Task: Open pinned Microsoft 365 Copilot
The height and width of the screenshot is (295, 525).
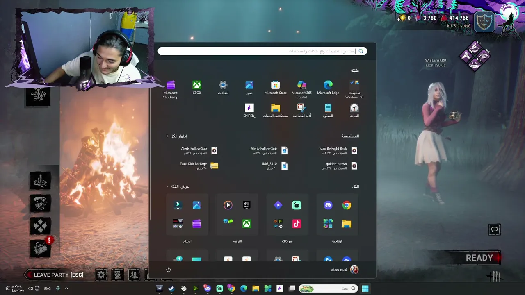Action: 302,90
